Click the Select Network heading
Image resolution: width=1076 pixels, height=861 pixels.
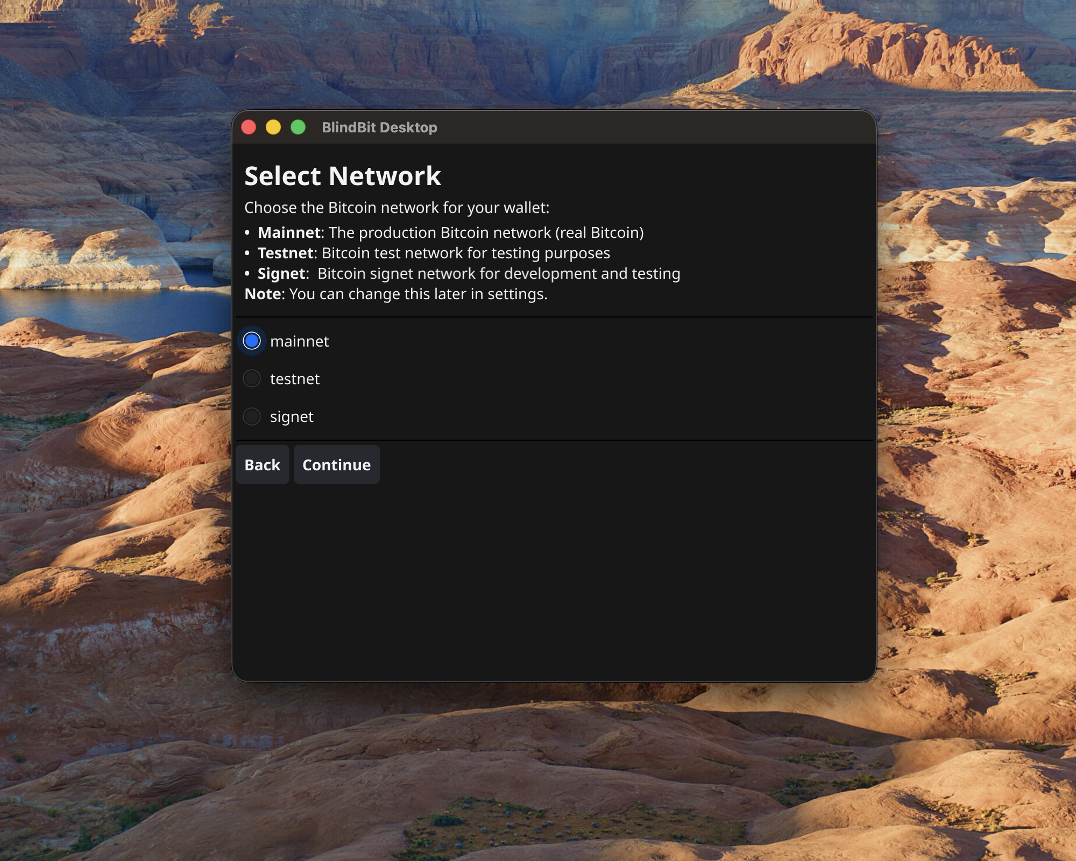pyautogui.click(x=343, y=175)
